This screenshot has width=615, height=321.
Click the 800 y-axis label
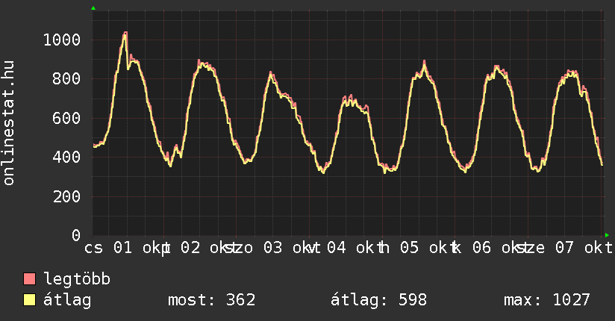coord(66,78)
